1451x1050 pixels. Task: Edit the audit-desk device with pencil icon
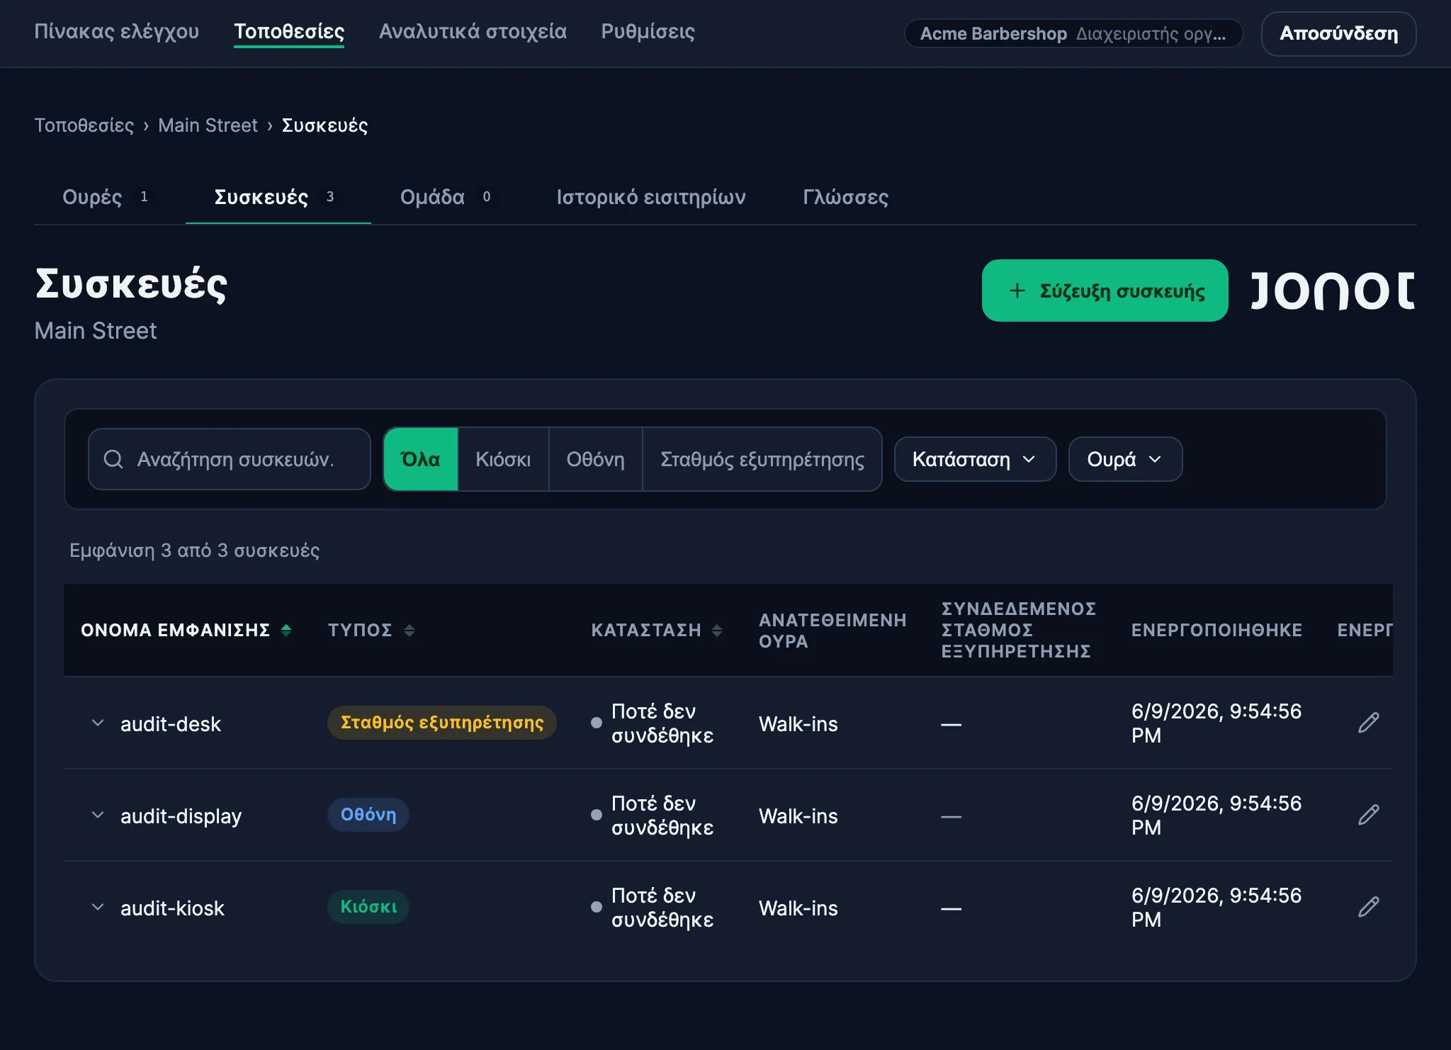point(1368,723)
